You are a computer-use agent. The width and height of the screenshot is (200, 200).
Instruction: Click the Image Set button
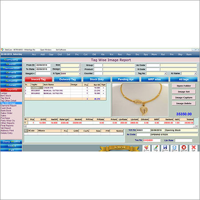point(184,92)
